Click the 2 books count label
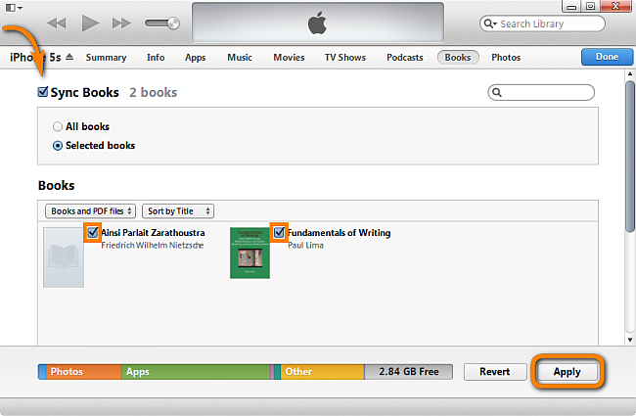636x416 pixels. pyautogui.click(x=154, y=93)
